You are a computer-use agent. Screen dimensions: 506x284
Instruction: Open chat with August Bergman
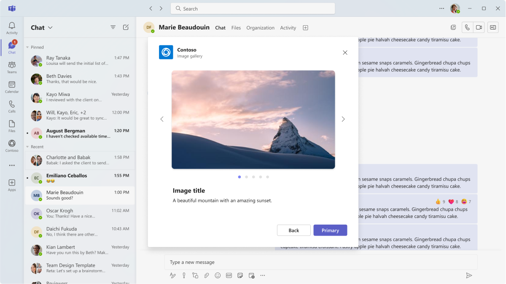(x=80, y=133)
